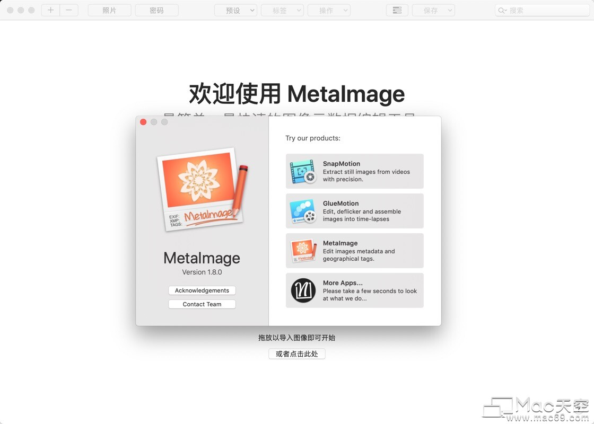The image size is (594, 424).
Task: Click the 欢迎使用 MetaImage heading
Action: (297, 93)
